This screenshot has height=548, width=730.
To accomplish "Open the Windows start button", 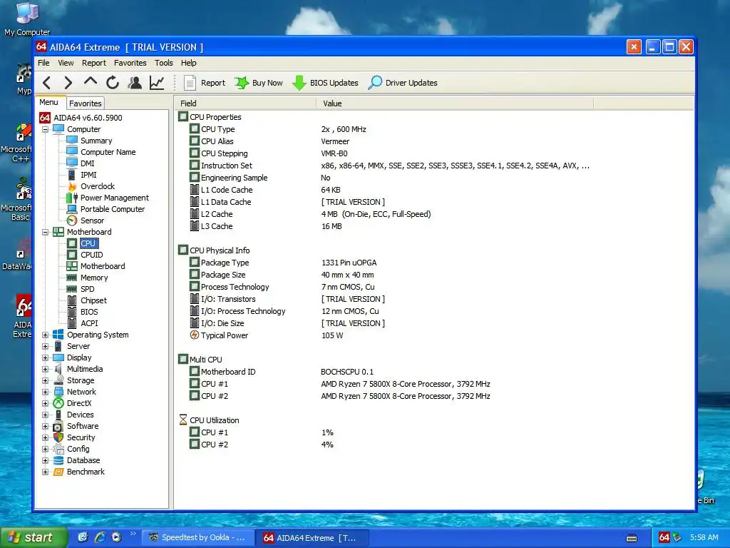I will click(33, 538).
